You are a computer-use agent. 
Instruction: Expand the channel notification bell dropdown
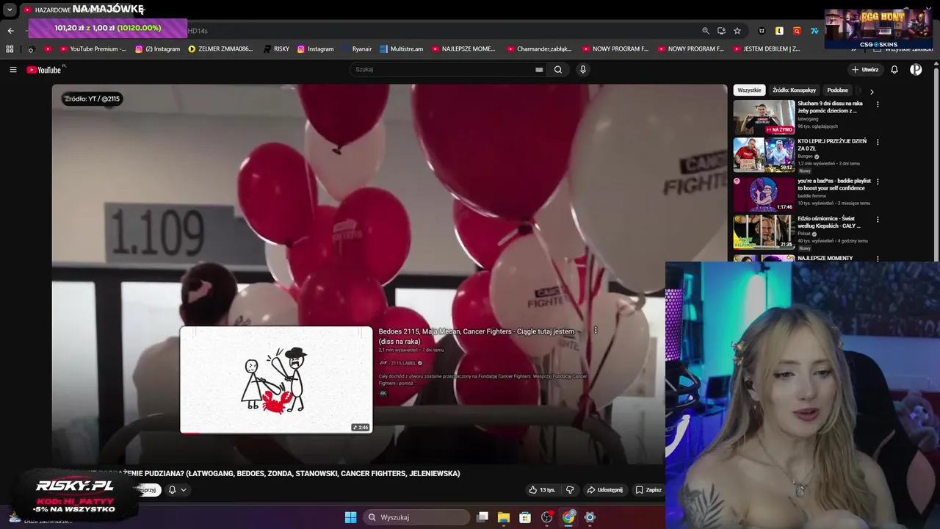click(x=177, y=490)
